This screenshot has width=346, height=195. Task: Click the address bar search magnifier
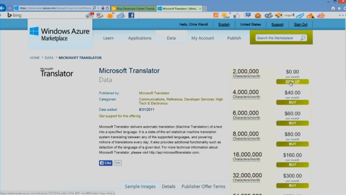click(95, 8)
